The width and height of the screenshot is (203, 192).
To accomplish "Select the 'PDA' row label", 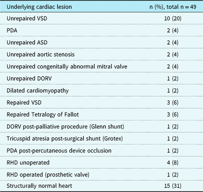I will 12,31.
